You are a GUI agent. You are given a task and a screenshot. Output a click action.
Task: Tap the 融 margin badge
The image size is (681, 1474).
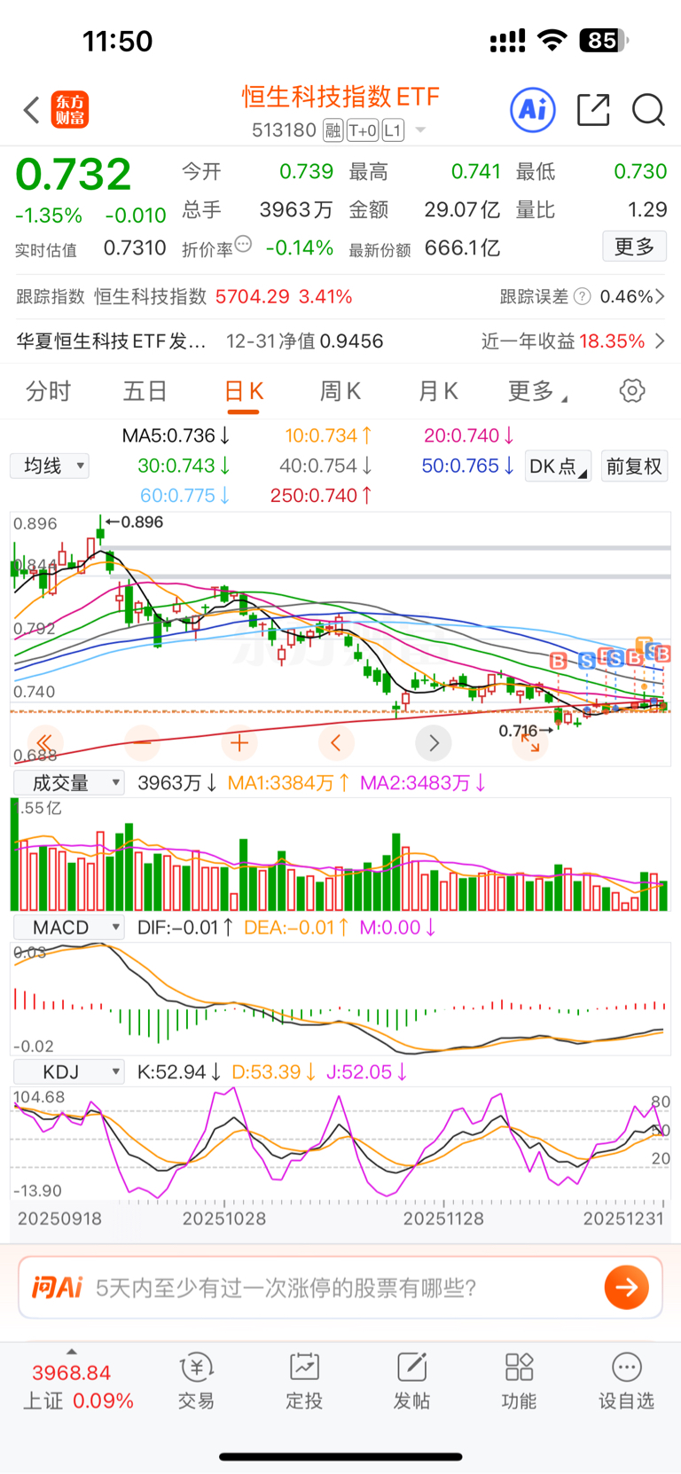point(333,131)
